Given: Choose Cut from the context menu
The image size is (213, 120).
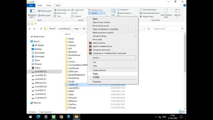Looking at the screenshot, I should tap(113, 62).
